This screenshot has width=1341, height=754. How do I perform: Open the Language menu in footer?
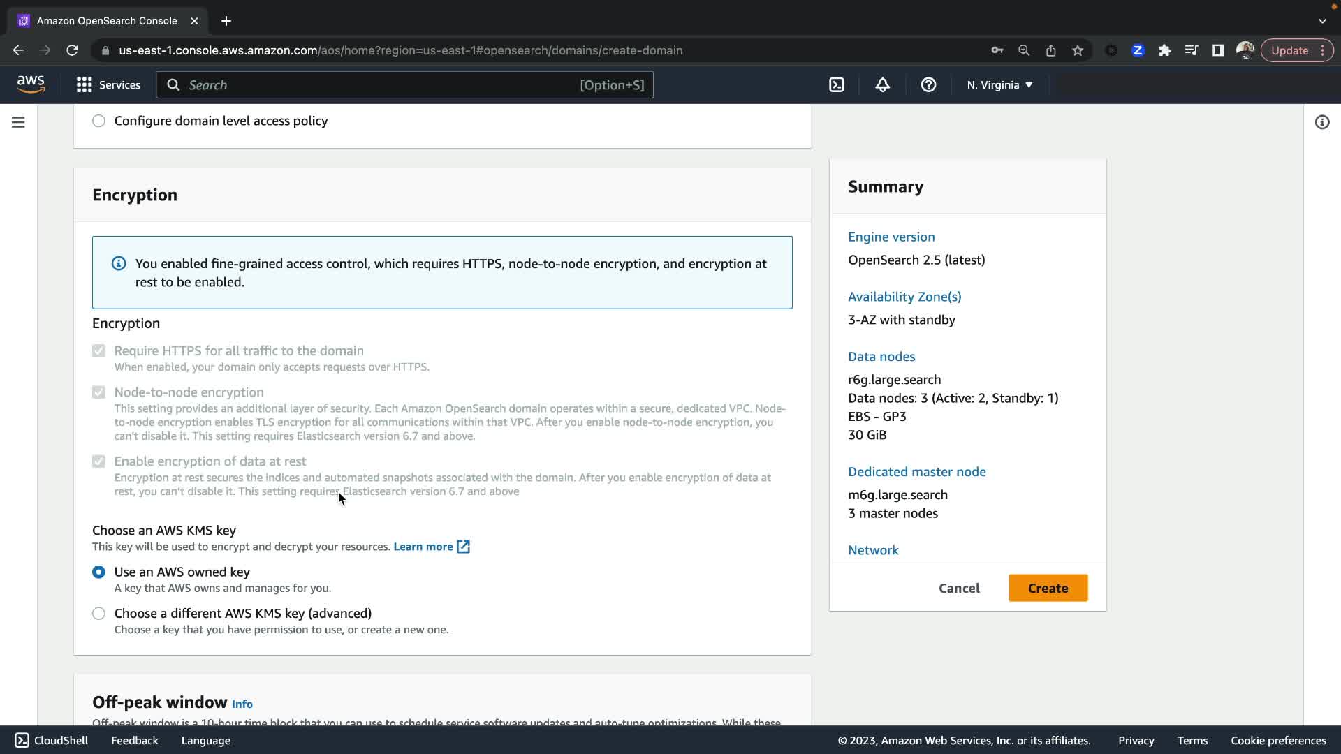coord(205,740)
